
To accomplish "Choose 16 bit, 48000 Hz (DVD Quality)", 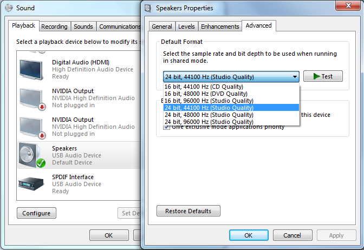I will 205,94.
